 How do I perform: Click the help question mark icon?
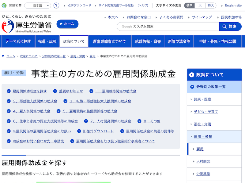[x=56, y=5]
